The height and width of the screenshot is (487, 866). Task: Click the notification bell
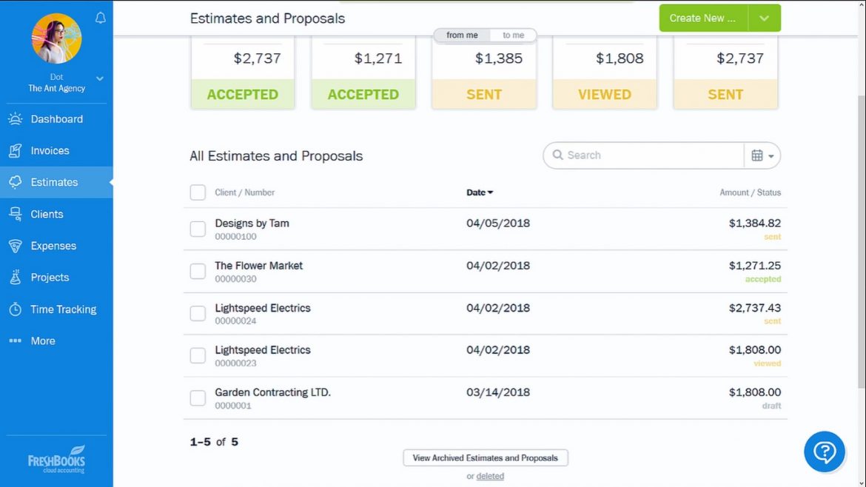point(101,18)
